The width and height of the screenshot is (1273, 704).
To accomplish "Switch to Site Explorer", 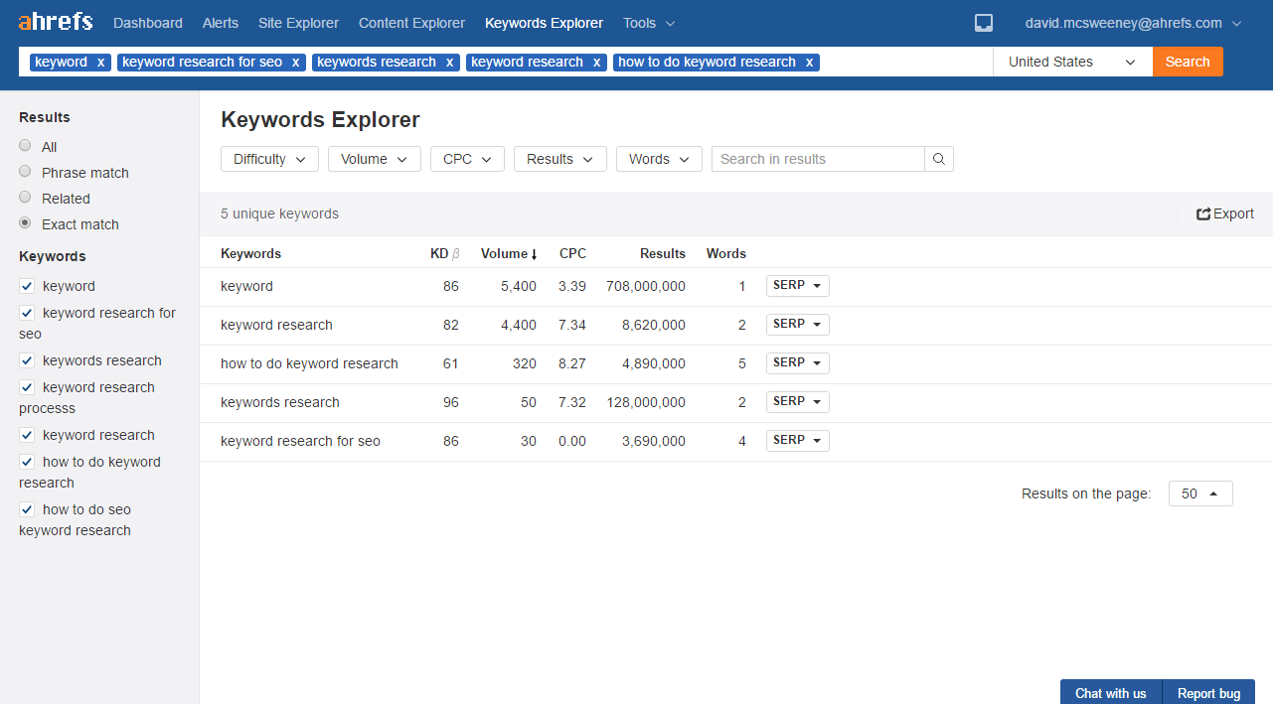I will [298, 22].
